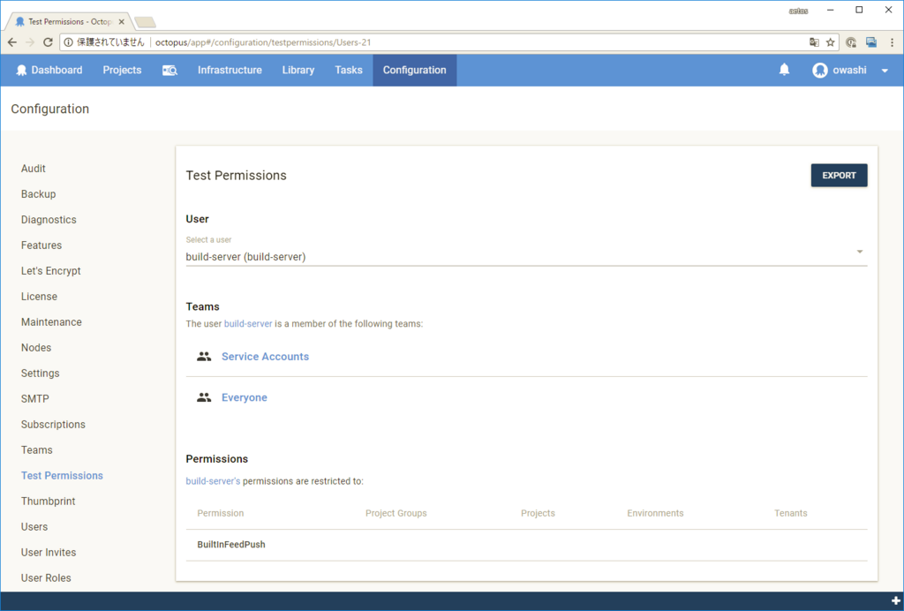This screenshot has height=611, width=904.
Task: Click the notification bell icon
Action: point(784,69)
